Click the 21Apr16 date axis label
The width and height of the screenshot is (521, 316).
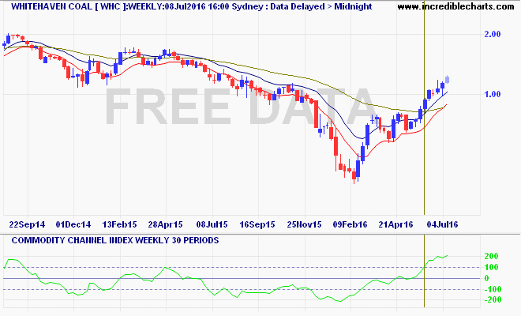click(395, 224)
